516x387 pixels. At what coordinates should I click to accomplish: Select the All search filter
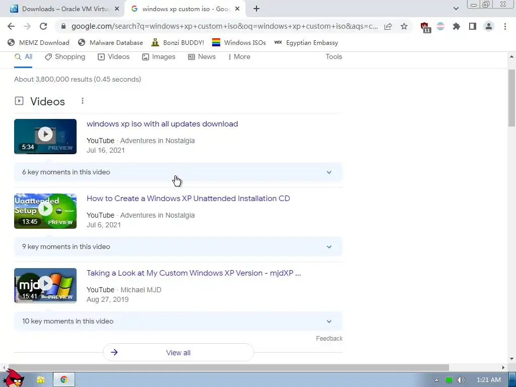coord(23,56)
